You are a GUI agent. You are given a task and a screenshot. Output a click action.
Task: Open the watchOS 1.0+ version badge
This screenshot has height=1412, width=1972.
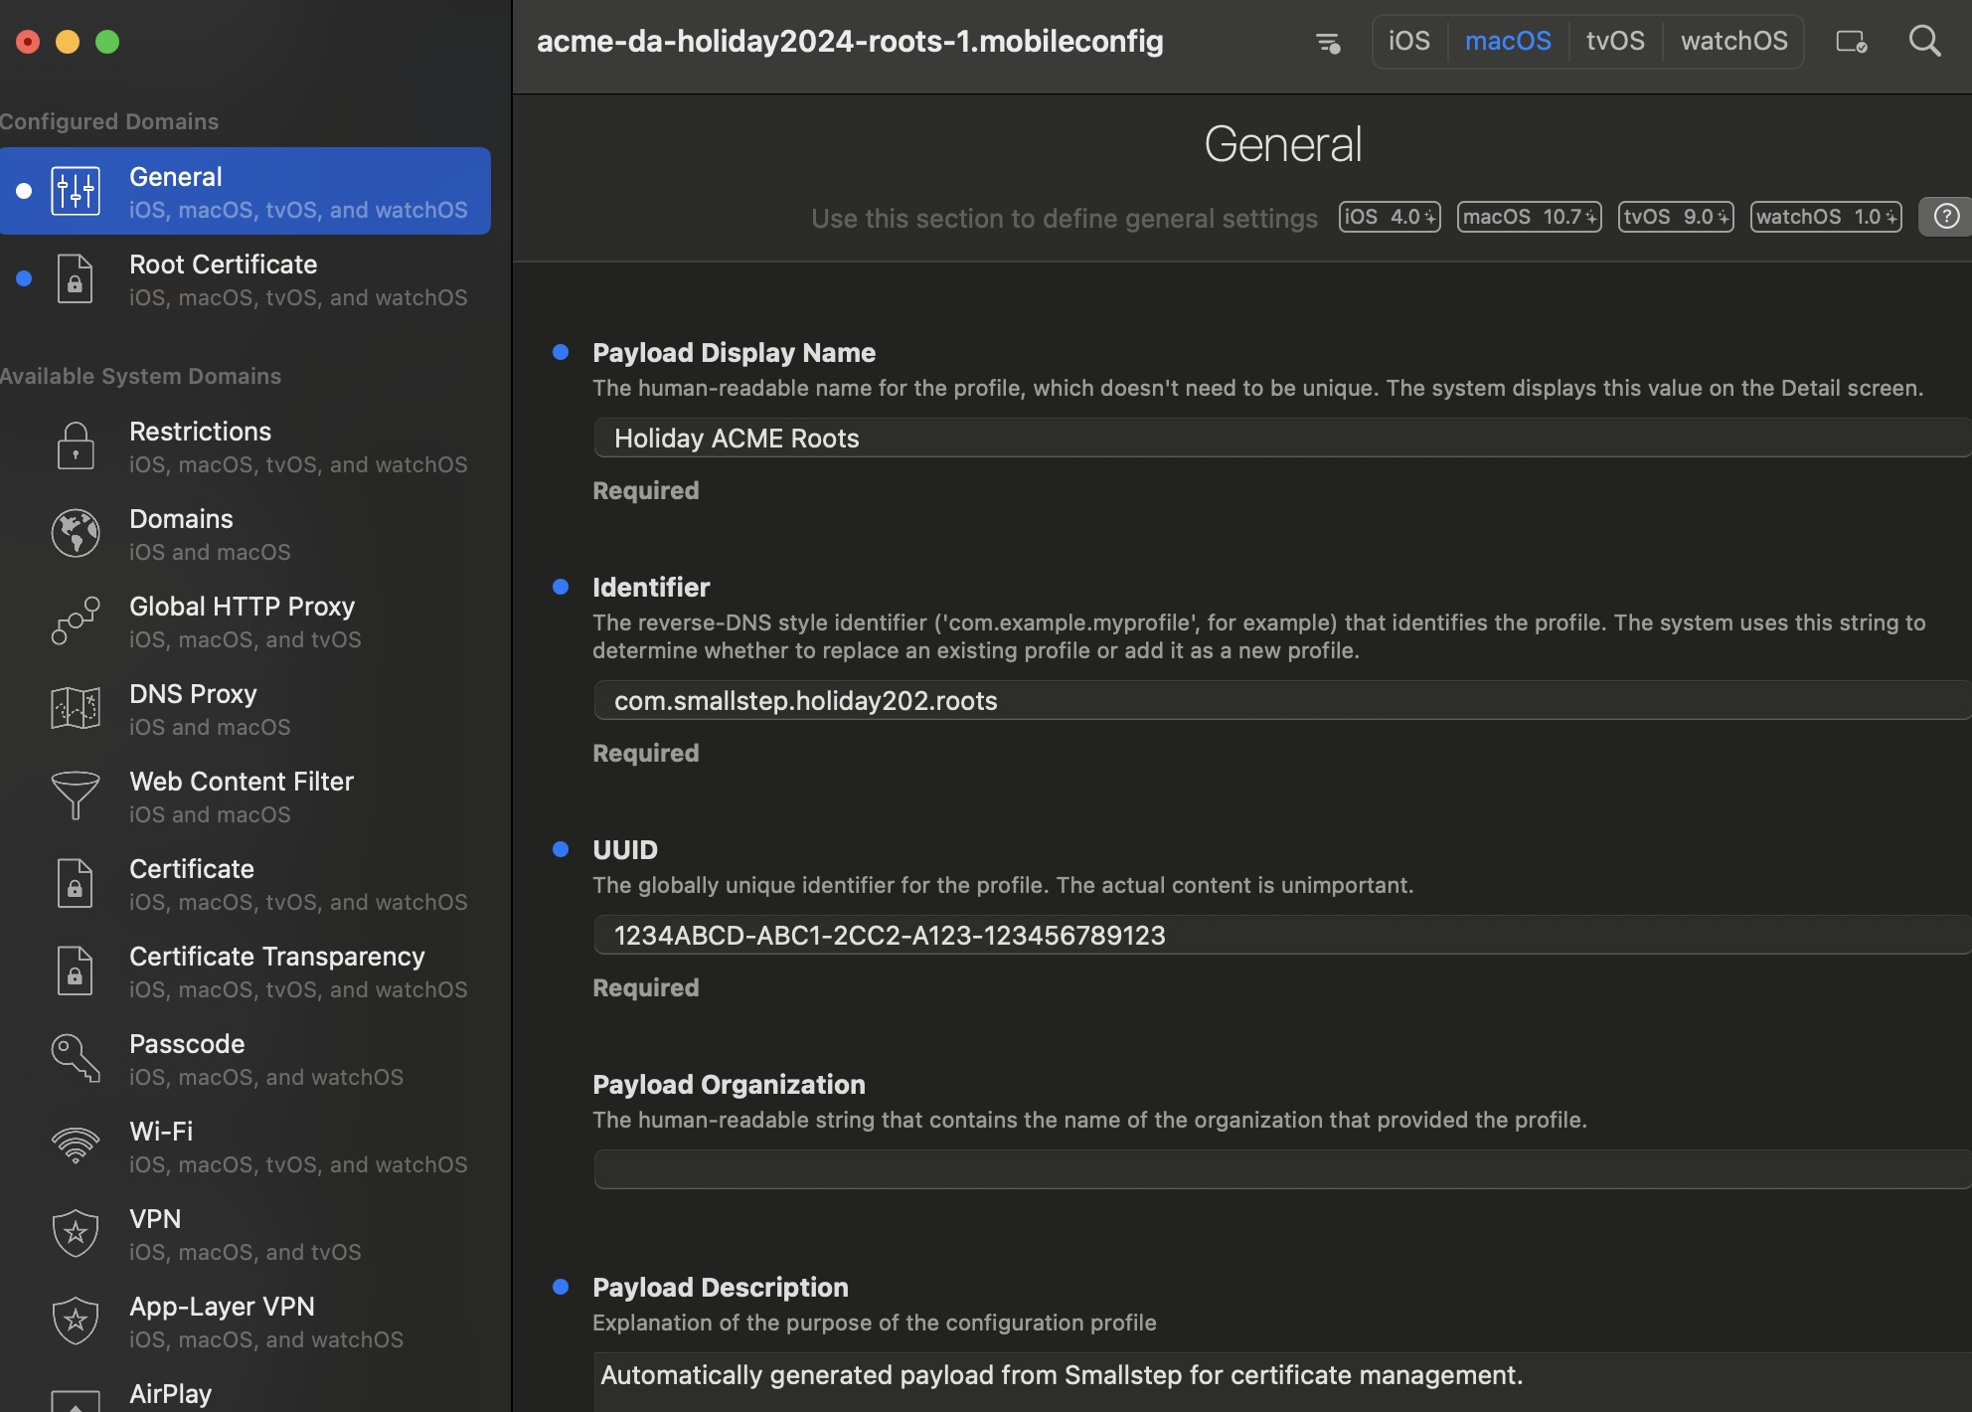coord(1826,217)
